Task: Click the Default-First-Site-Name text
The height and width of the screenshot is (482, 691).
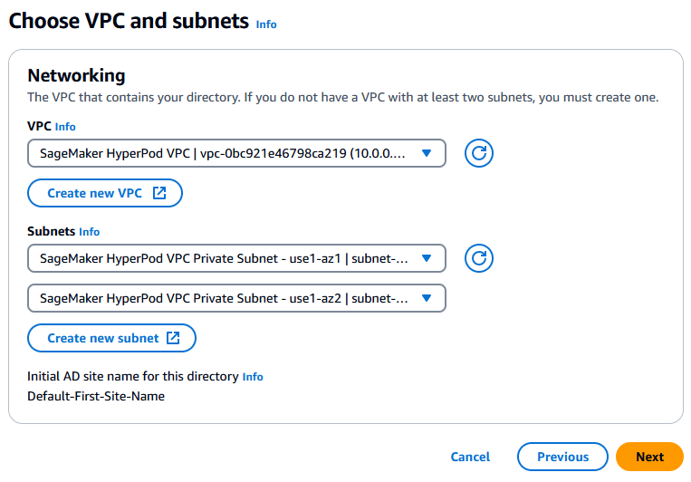Action: point(96,396)
